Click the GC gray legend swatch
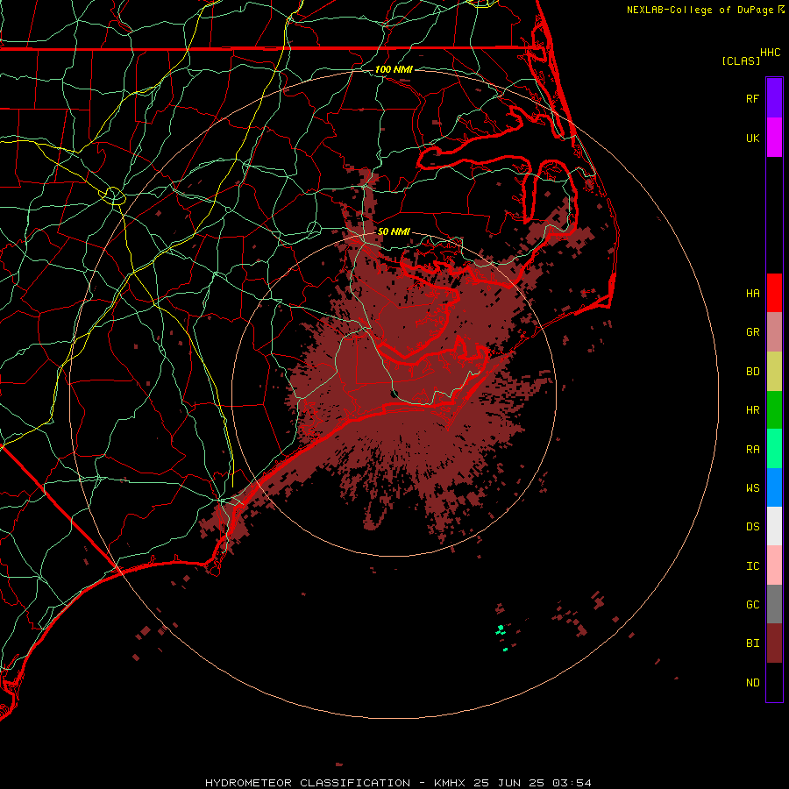The image size is (789, 789). pyautogui.click(x=774, y=604)
